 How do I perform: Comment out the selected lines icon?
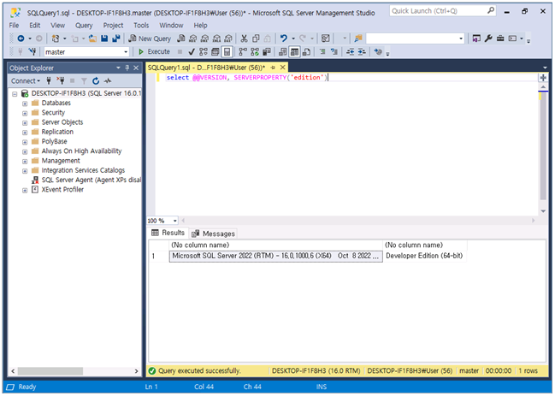pos(322,52)
